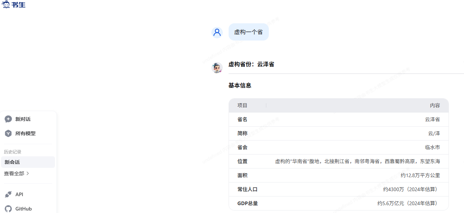Click the 书生 logo icon
Image resolution: width=464 pixels, height=213 pixels.
(6, 4)
